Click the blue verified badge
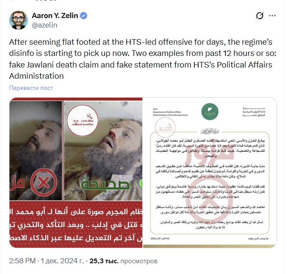Viewport: 292px width, 274px height. pyautogui.click(x=83, y=15)
